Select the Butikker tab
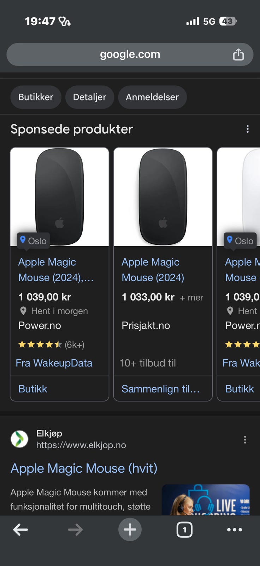 36,97
